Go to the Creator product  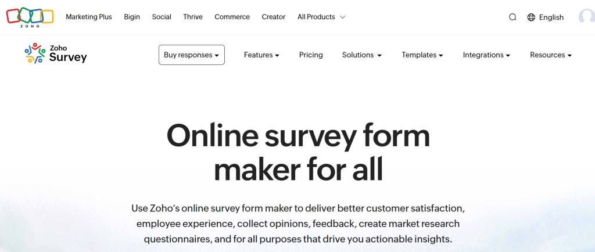pos(274,17)
